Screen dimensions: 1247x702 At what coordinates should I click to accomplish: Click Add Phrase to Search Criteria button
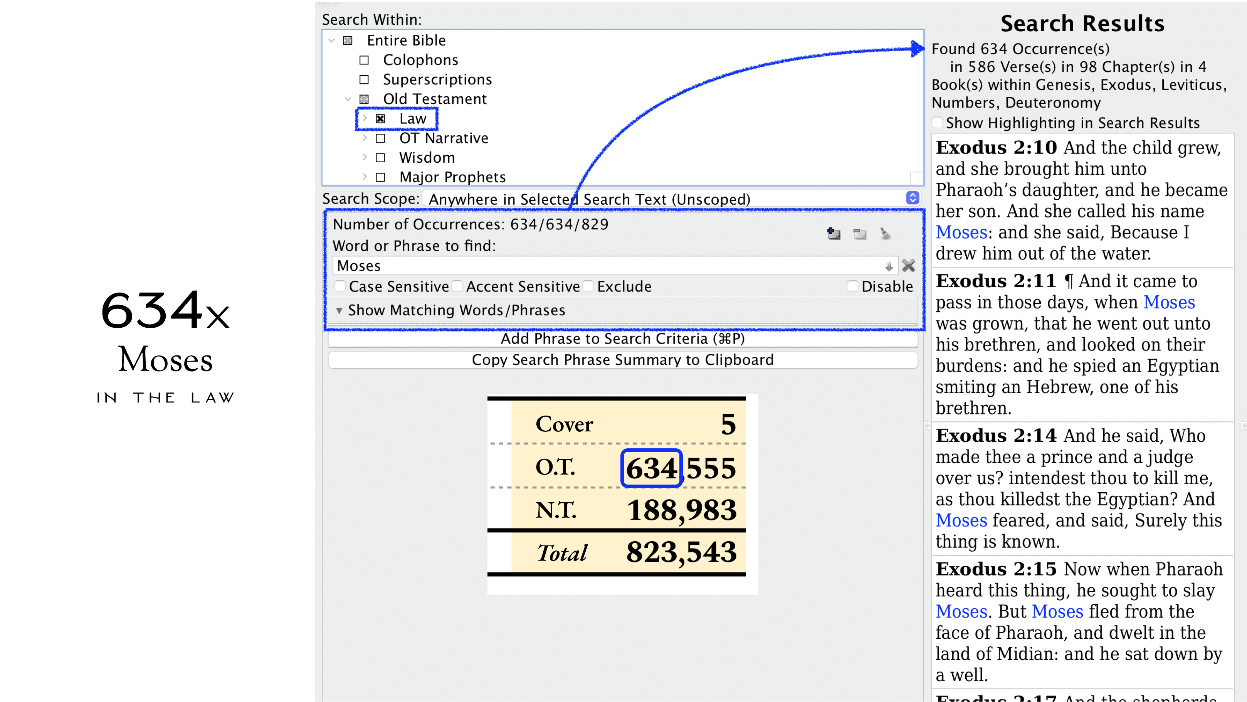(x=622, y=338)
